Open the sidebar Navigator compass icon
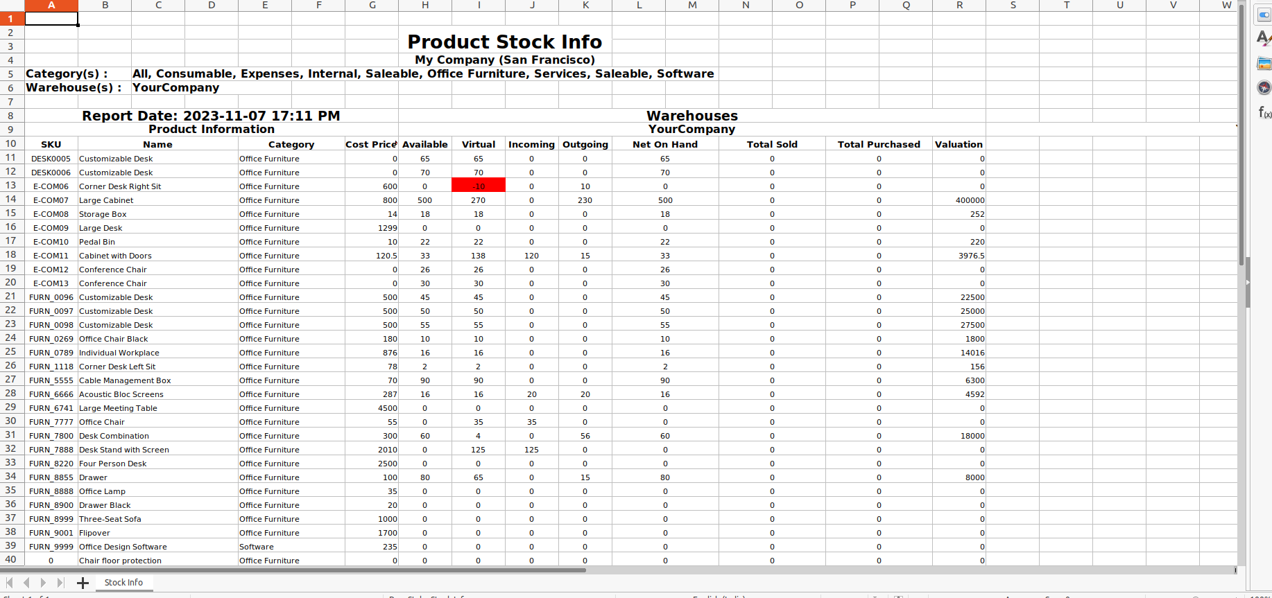Image resolution: width=1272 pixels, height=598 pixels. coord(1264,87)
